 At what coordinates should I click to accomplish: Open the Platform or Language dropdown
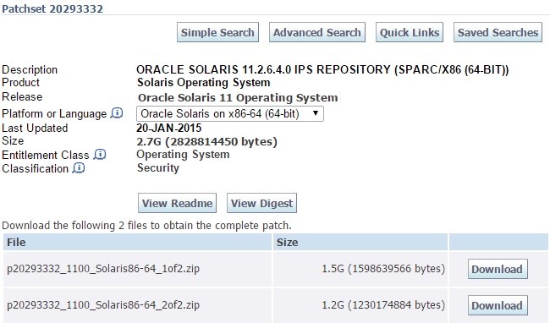pyautogui.click(x=230, y=114)
